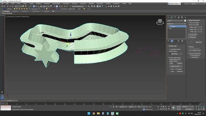Image resolution: width=206 pixels, height=116 pixels.
Task: Toggle Smooth Path checkbox
Action: click(189, 36)
